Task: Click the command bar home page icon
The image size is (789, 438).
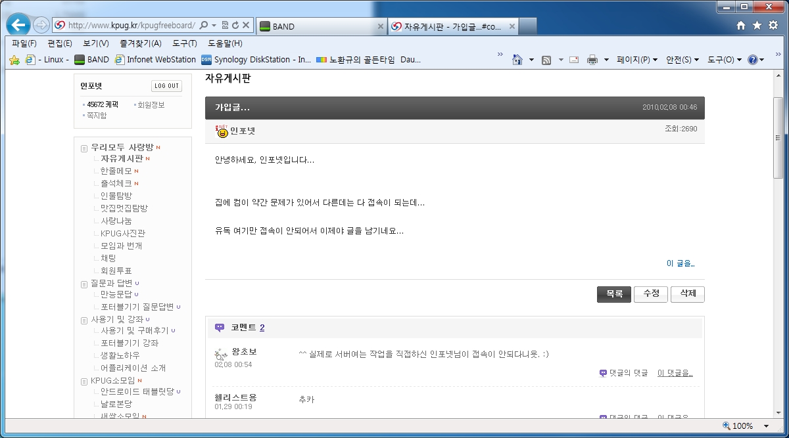Action: coord(517,60)
